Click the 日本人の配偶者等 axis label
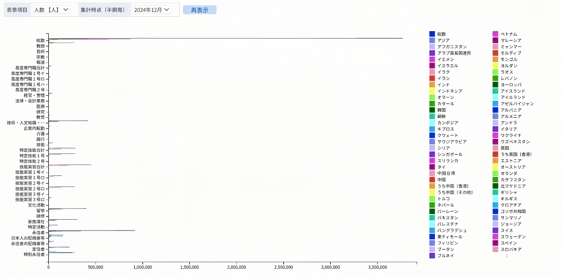 tap(28, 238)
